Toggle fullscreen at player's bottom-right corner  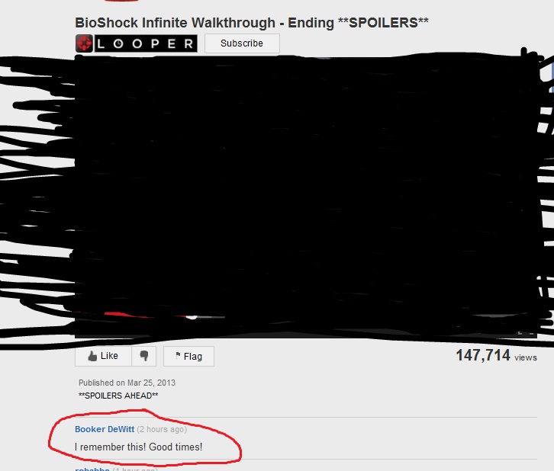pos(525,333)
